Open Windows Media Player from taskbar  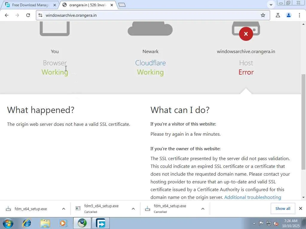tap(63, 223)
